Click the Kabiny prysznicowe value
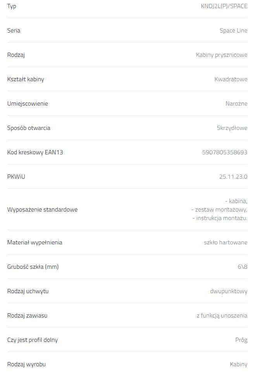Screen dimensions: 253x374 coord(222,55)
